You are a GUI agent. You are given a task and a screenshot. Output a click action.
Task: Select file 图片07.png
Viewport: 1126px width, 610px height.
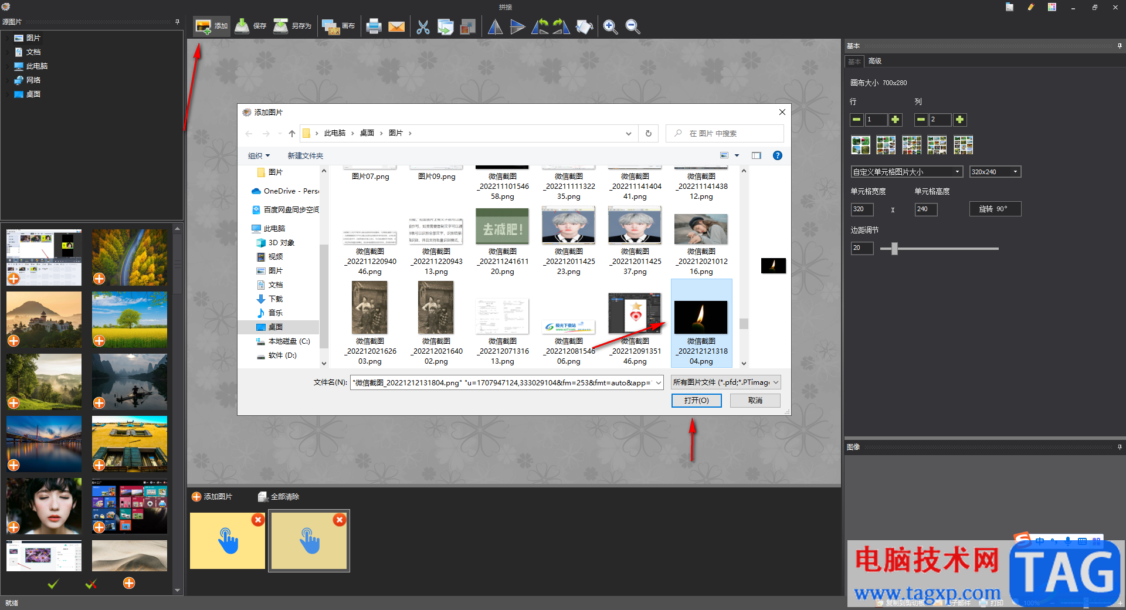[370, 176]
